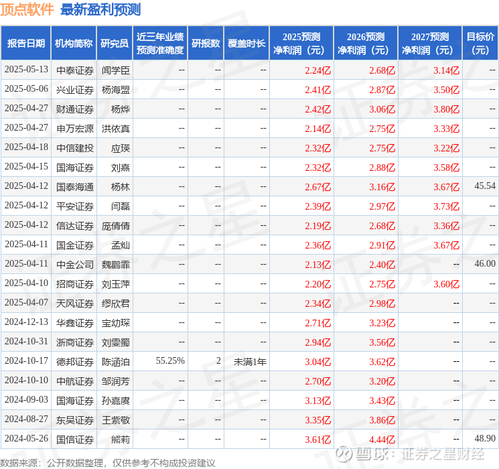Click the 机构简称 column header
Viewport: 499px width, 469px height.
click(74, 43)
